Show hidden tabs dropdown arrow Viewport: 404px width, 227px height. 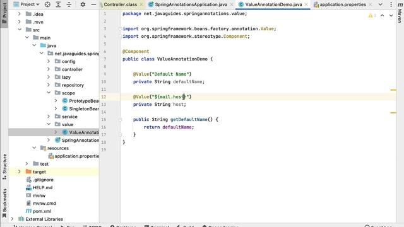pos(380,4)
